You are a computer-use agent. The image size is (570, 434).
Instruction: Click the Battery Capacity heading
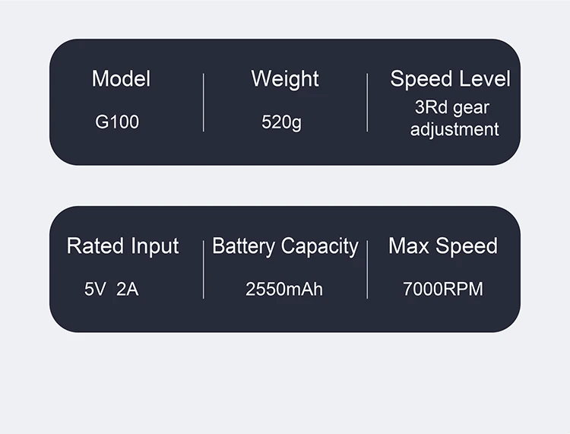[x=285, y=246]
